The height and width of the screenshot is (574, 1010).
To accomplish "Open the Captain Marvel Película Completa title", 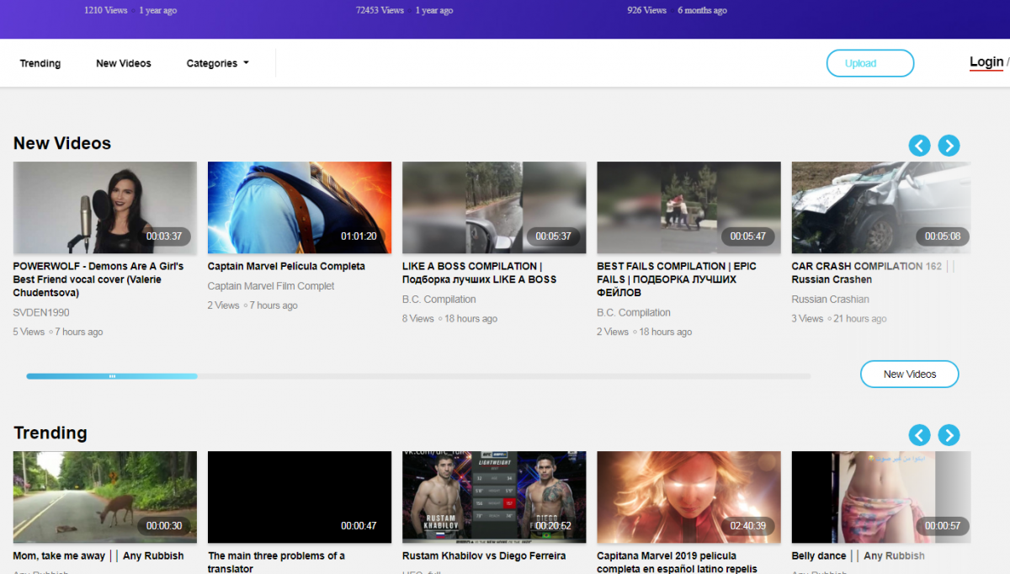I will point(286,266).
